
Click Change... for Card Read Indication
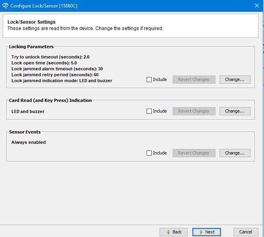[x=234, y=111]
